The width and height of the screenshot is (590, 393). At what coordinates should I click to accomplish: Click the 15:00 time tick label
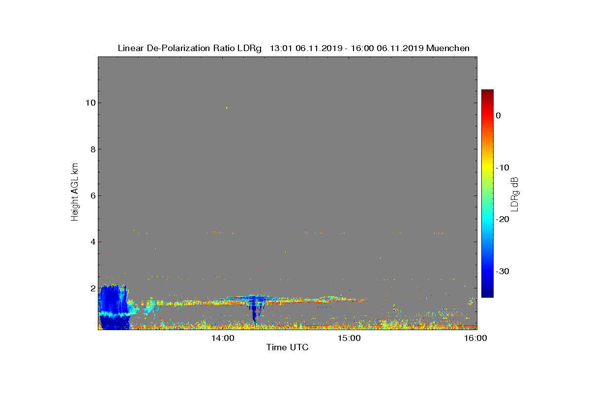pyautogui.click(x=349, y=338)
